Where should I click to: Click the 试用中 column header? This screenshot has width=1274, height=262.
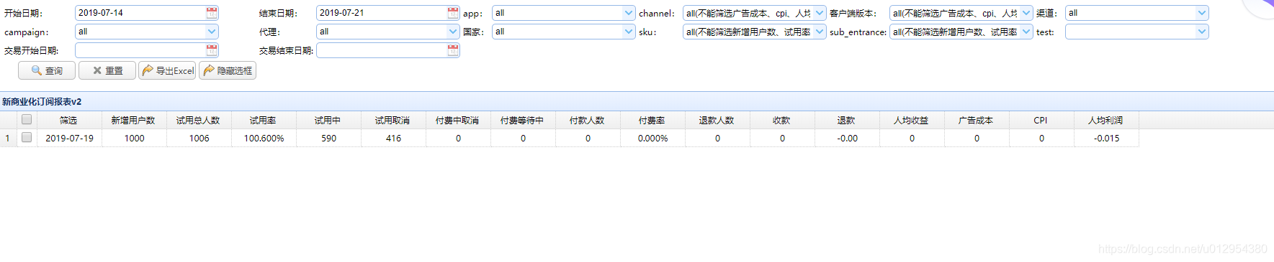[x=328, y=120]
